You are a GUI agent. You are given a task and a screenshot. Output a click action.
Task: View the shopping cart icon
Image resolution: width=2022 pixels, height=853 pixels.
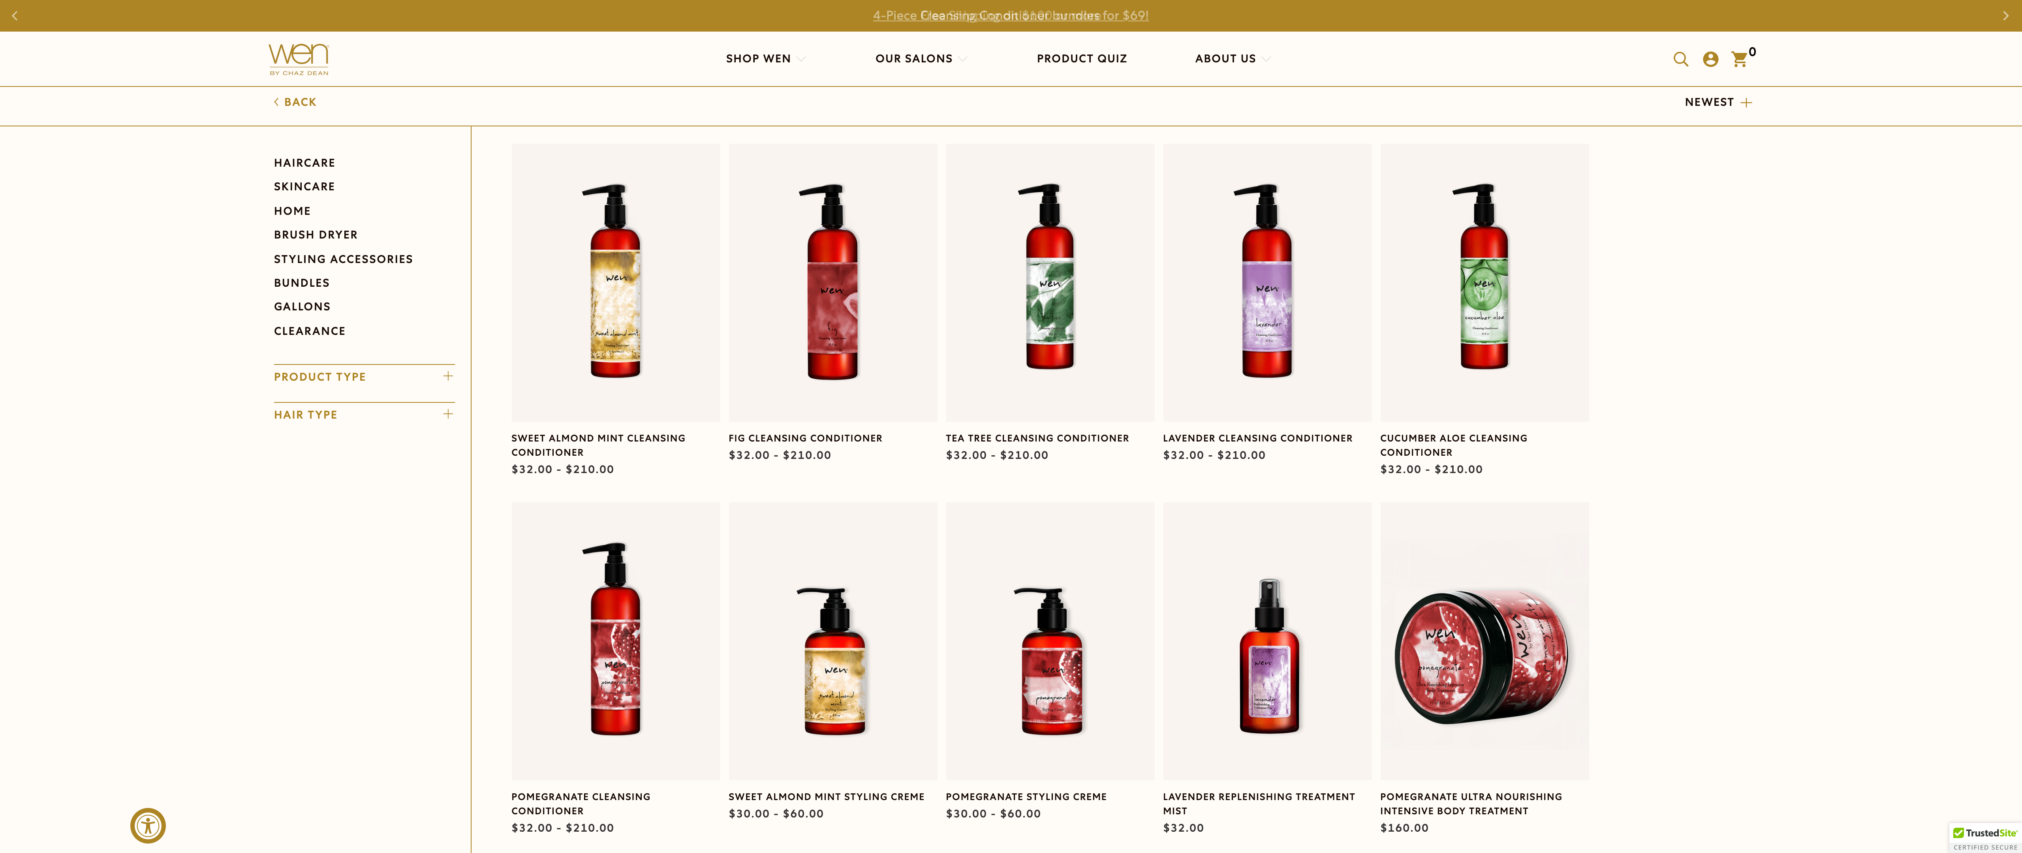pyautogui.click(x=1739, y=59)
